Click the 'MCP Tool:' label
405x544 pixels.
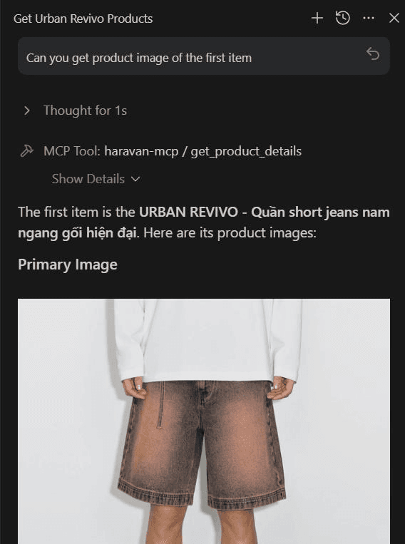(72, 151)
